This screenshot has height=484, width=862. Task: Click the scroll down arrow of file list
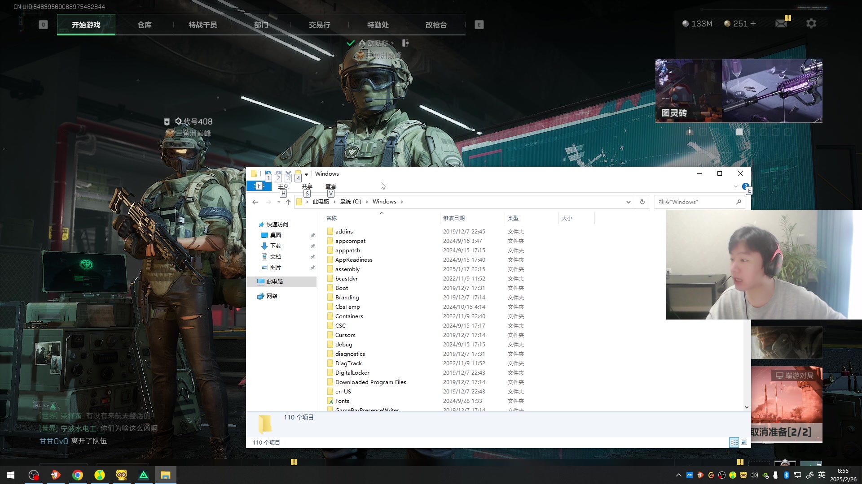pyautogui.click(x=747, y=407)
